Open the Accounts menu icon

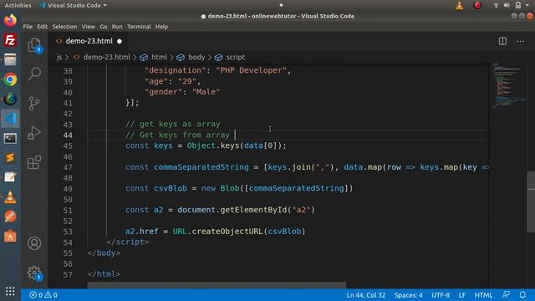[x=34, y=243]
